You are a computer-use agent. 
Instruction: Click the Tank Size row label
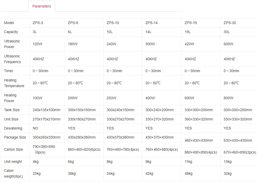pyautogui.click(x=12, y=110)
